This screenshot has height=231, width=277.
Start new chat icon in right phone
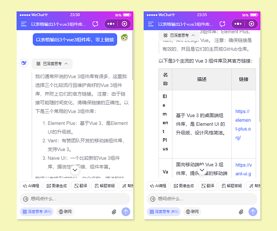pos(222,24)
